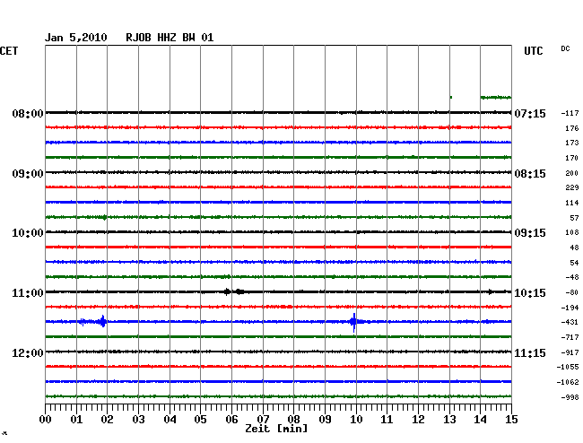Click the DC value '57'

click(574, 218)
